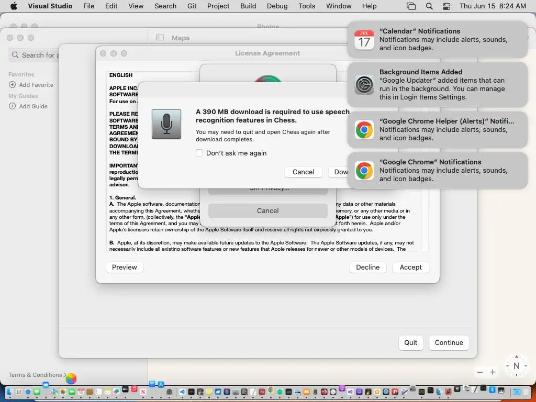Click the Maps search field
This screenshot has width=536, height=402.
point(34,55)
